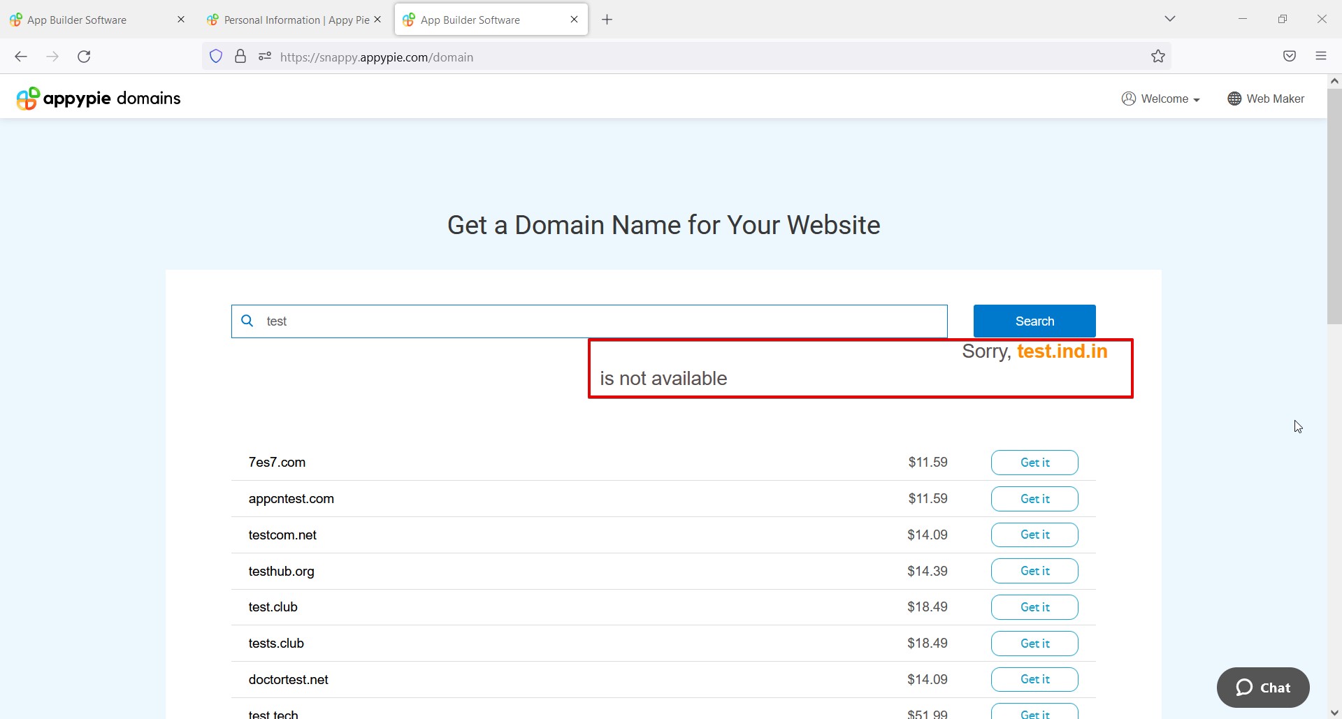
Task: Get the testcom.net domain
Action: 1034,535
